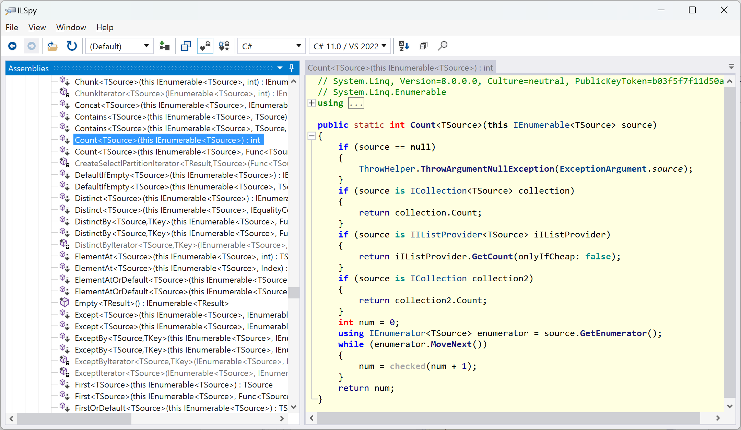Select Empty<TResult>() tree item
Image resolution: width=741 pixels, height=430 pixels.
[x=152, y=303]
